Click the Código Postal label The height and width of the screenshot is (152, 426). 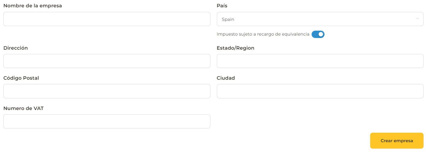21,78
